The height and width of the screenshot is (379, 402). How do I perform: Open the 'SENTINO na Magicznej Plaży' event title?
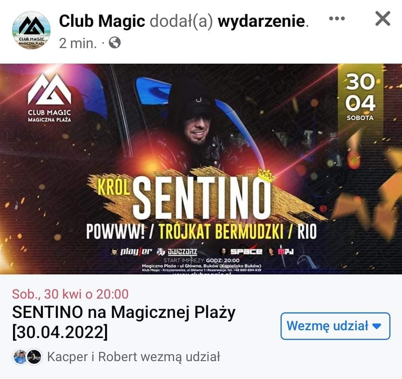[124, 323]
